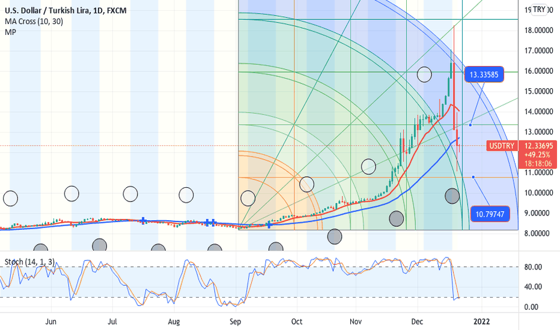Click the anchor dot of the 10.79747 callout
The image size is (560, 330).
[x=473, y=177]
